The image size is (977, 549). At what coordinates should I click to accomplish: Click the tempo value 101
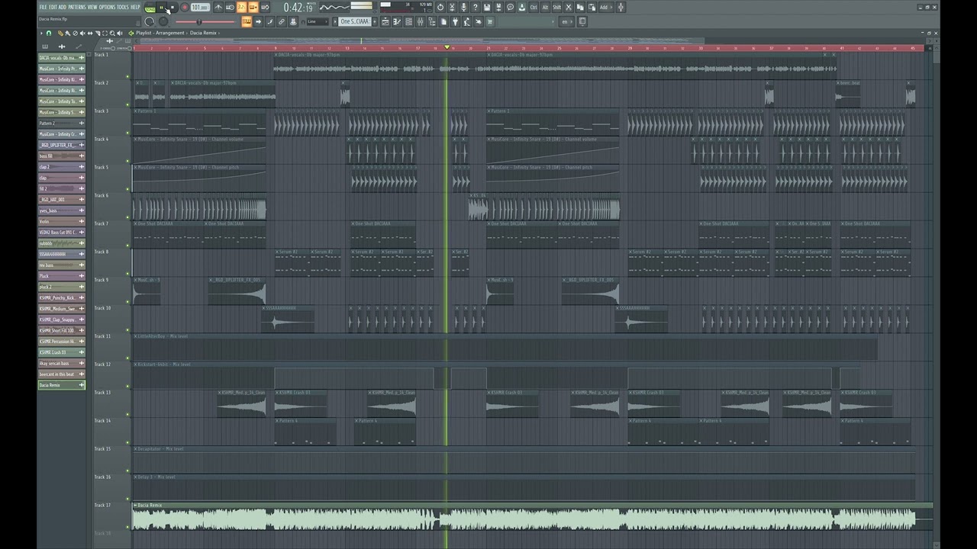199,8
